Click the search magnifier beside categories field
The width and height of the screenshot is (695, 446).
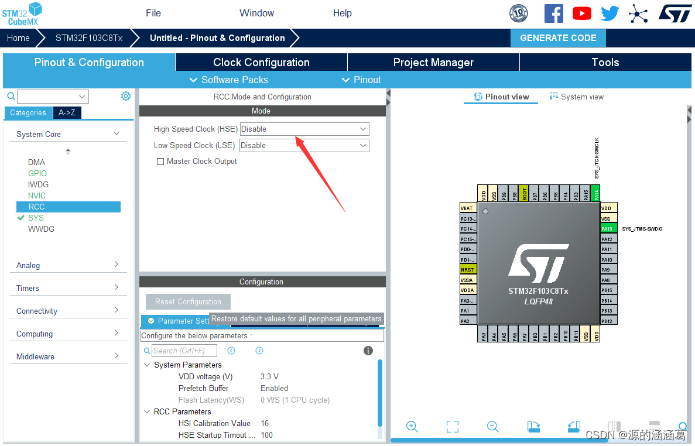[11, 96]
